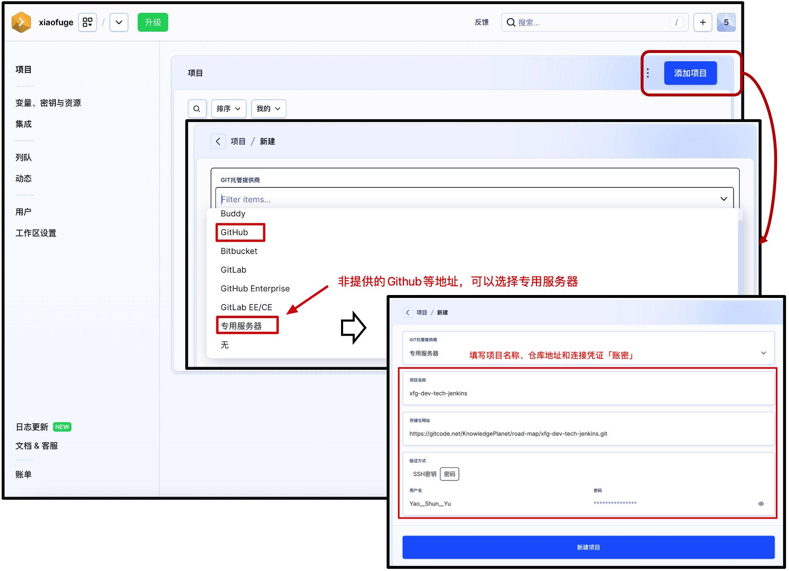Pick GitLab EE/CE from the list
Viewport: 789px width, 571px height.
pyautogui.click(x=247, y=307)
